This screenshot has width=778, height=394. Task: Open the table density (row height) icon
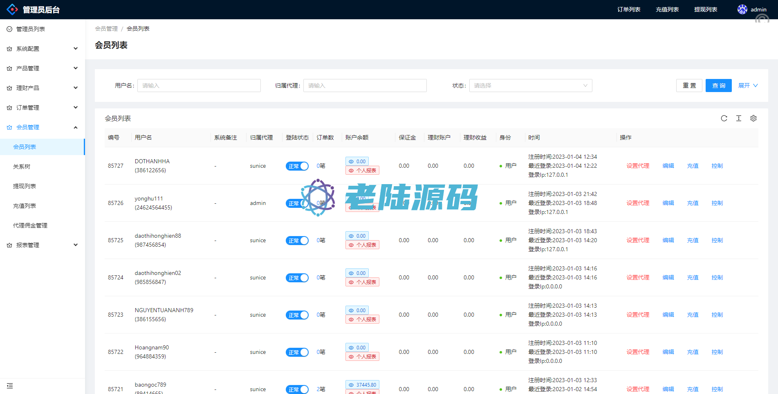click(738, 118)
